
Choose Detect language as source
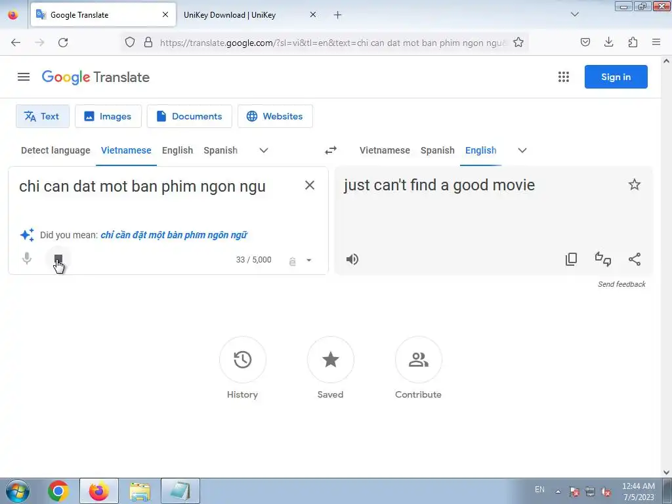[56, 150]
